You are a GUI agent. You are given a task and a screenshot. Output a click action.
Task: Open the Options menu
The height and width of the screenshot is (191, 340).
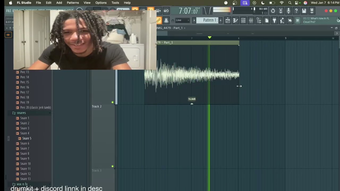tap(101, 3)
